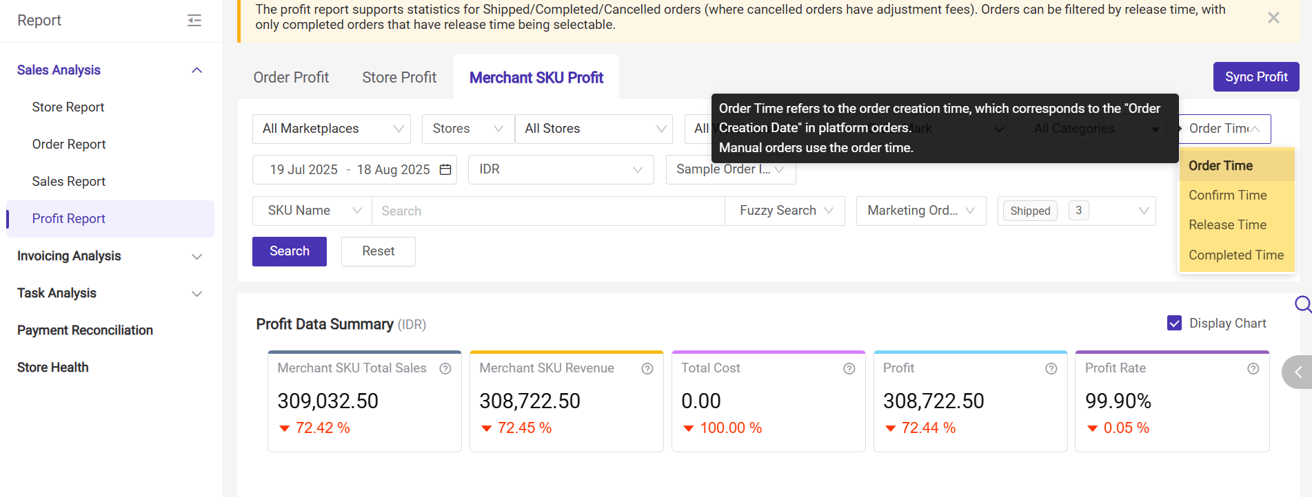Image resolution: width=1312 pixels, height=497 pixels.
Task: Open the Stores type dropdown
Action: (468, 129)
